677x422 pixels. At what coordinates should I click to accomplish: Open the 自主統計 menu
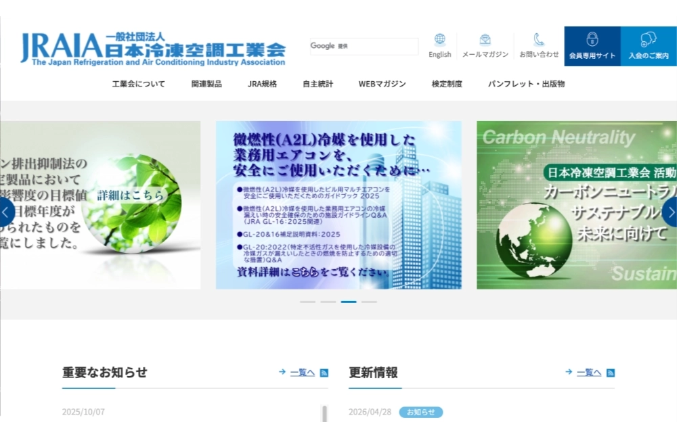pyautogui.click(x=318, y=84)
